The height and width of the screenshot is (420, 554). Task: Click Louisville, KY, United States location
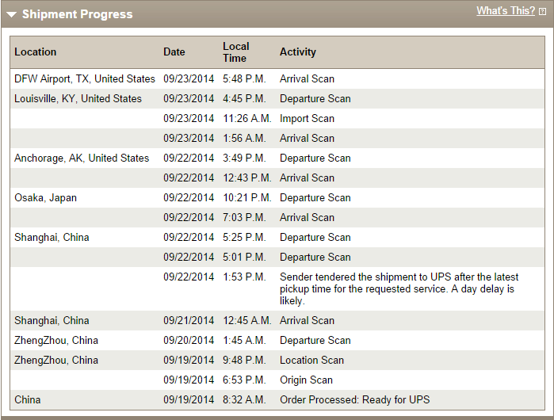[78, 98]
